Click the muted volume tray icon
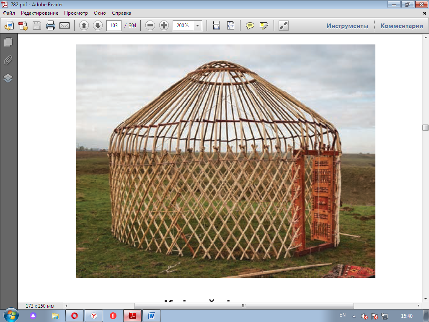Image resolution: width=429 pixels, height=322 pixels. click(364, 316)
